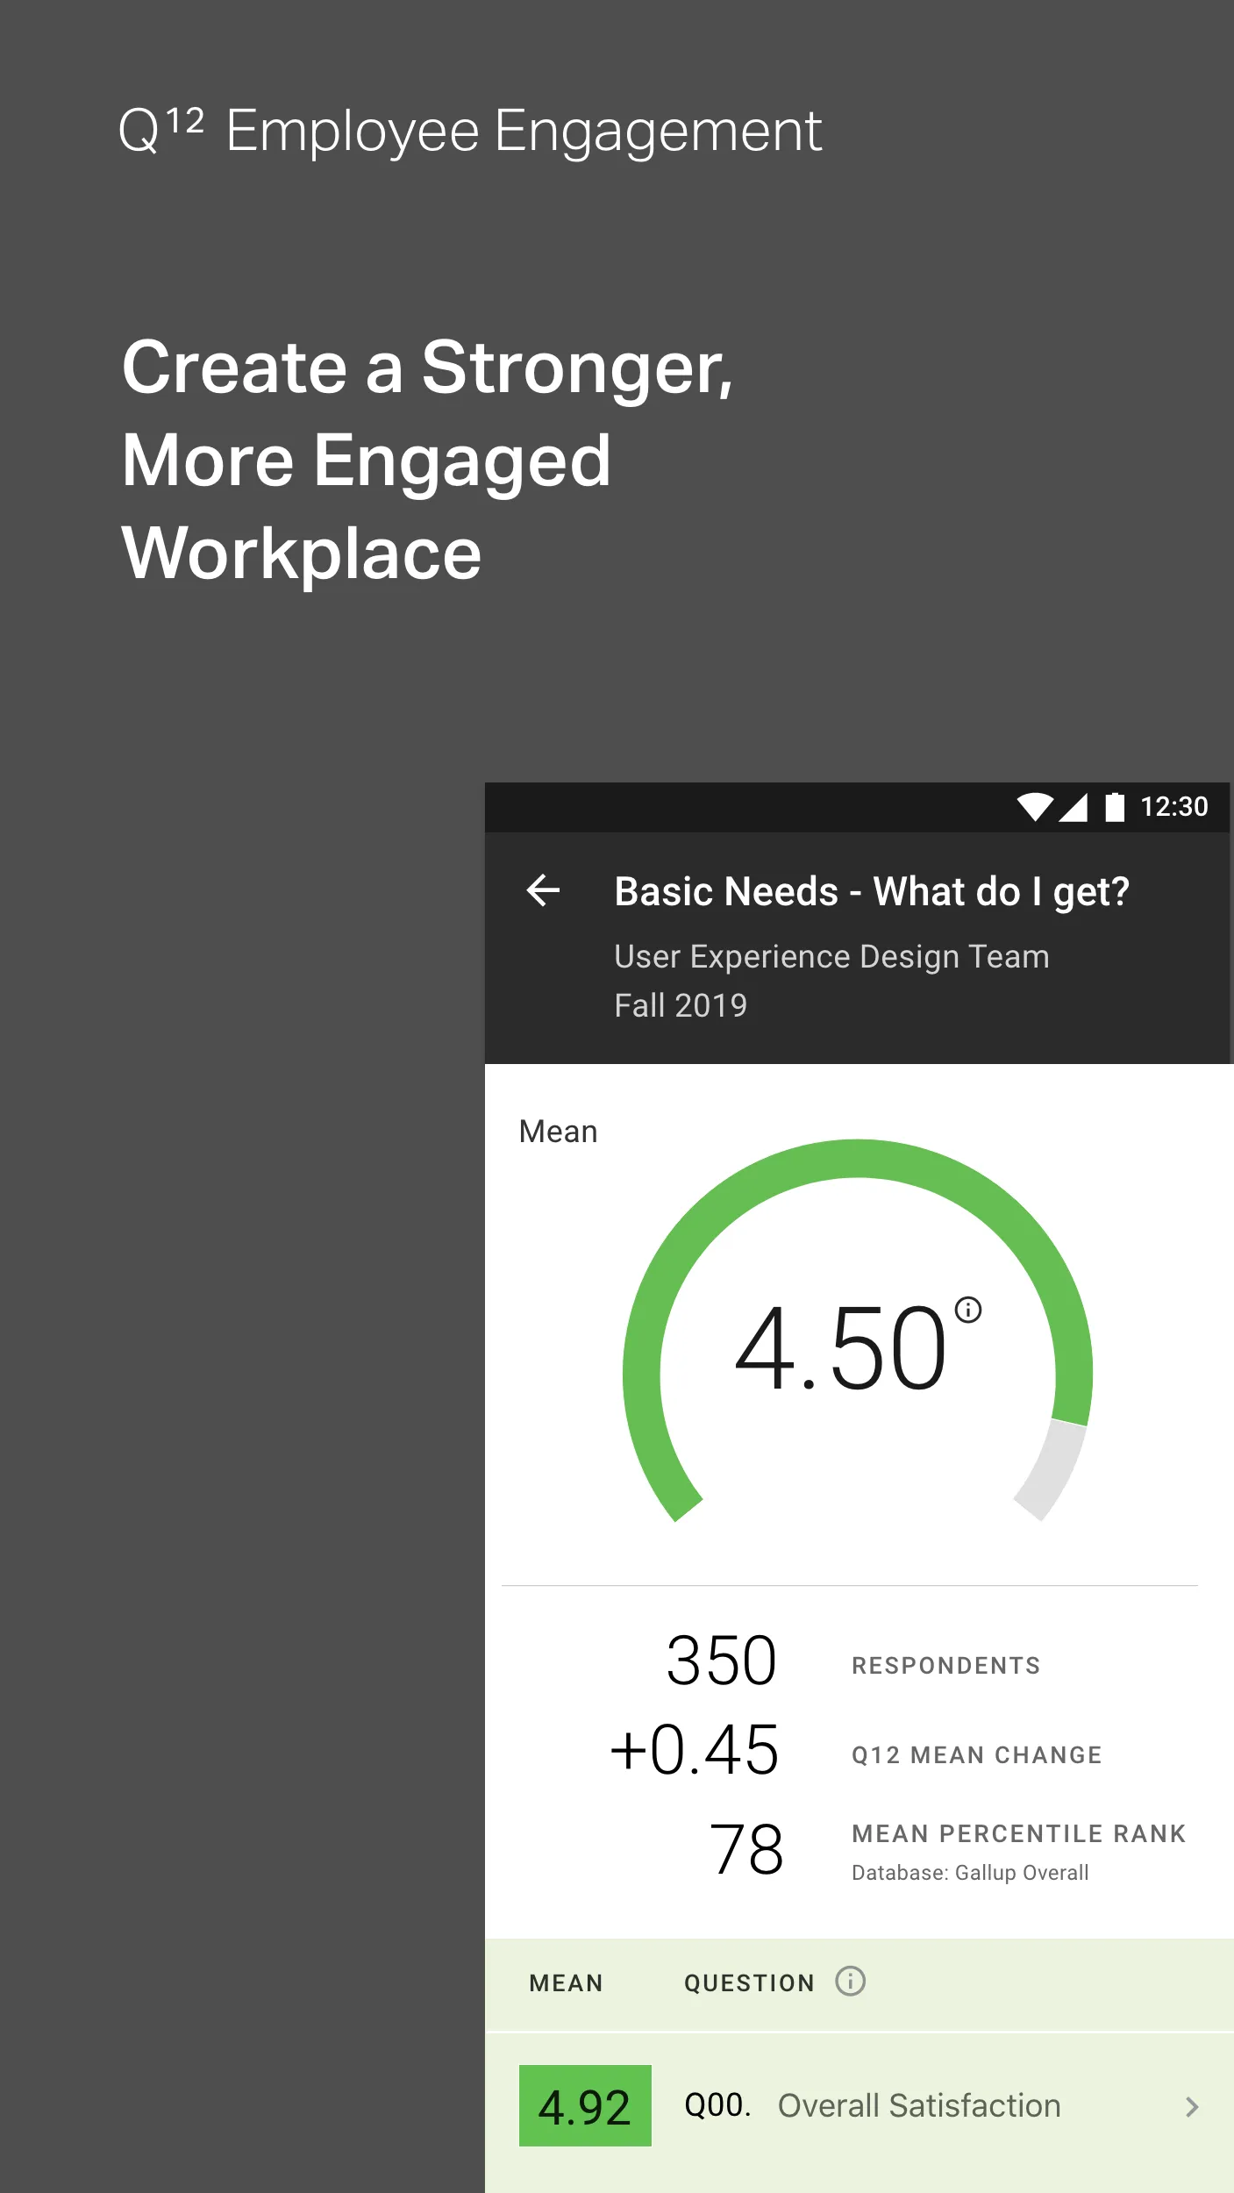Image resolution: width=1234 pixels, height=2193 pixels.
Task: Tap the 78 percentile rank value
Action: coord(746,1848)
